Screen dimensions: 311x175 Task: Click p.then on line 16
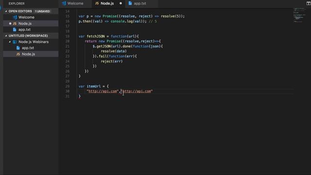[x=85, y=21]
